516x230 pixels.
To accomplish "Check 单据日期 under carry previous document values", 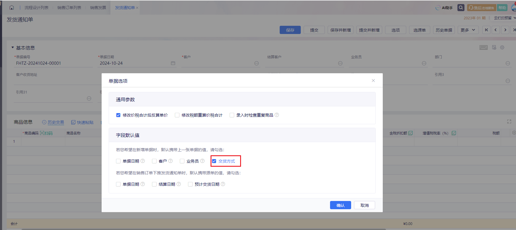I will coord(118,161).
